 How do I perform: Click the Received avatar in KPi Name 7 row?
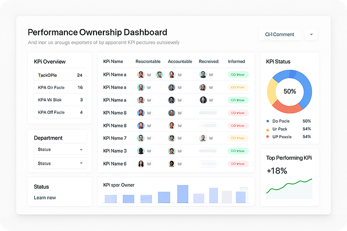pos(203,138)
